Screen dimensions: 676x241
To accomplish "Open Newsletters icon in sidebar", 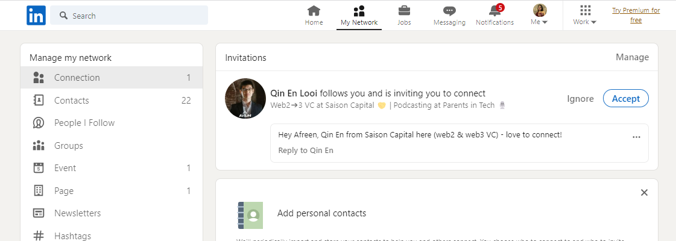I will [39, 213].
